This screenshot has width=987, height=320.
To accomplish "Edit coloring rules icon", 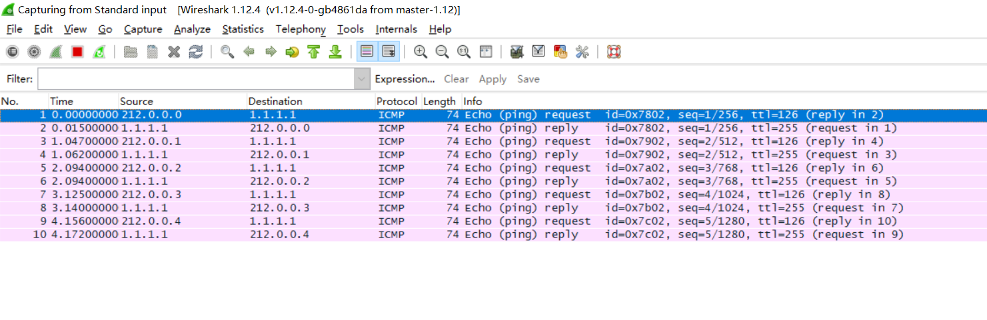I will coord(560,52).
